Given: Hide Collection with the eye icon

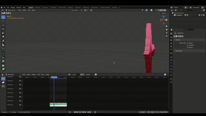Looking at the screenshot, I should [201, 15].
